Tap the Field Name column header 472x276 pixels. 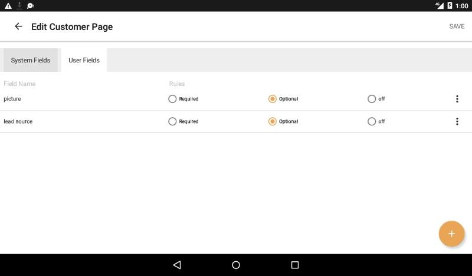point(19,84)
